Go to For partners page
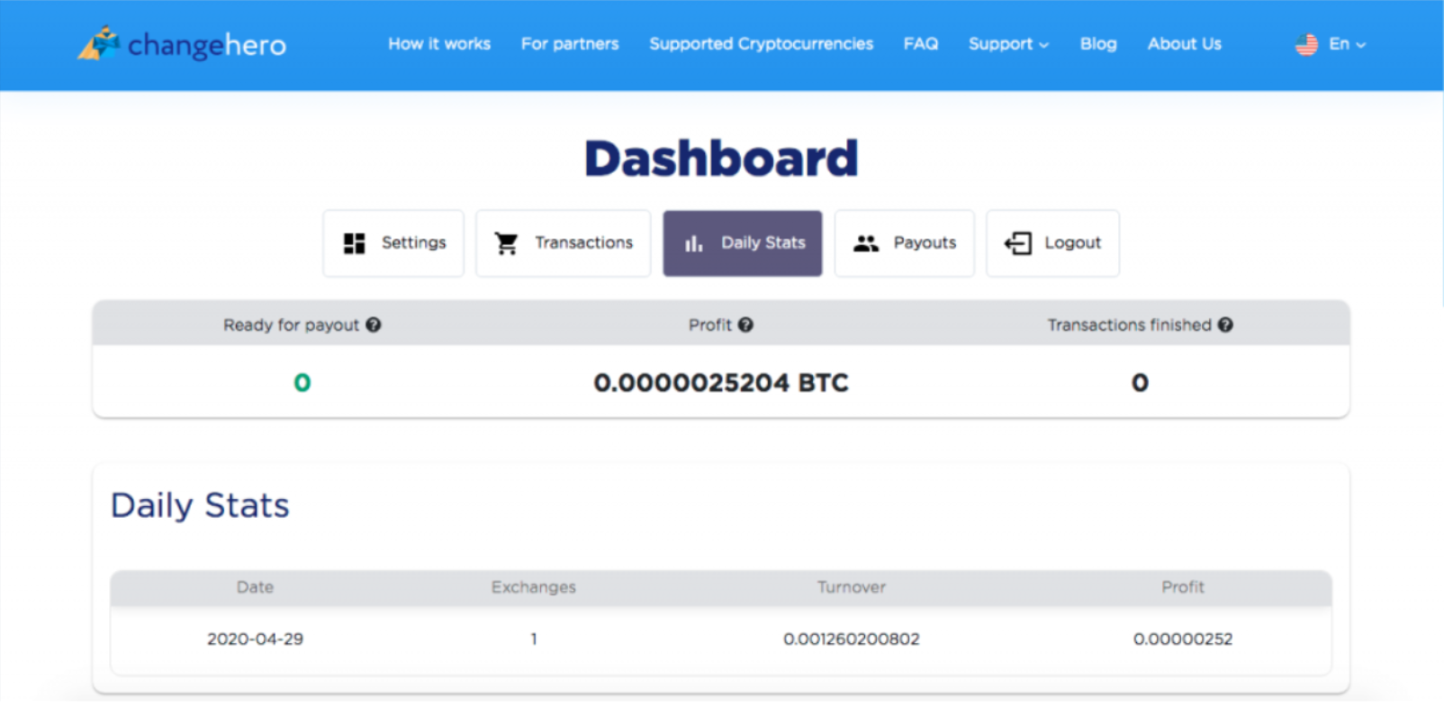This screenshot has width=1444, height=715. point(570,44)
